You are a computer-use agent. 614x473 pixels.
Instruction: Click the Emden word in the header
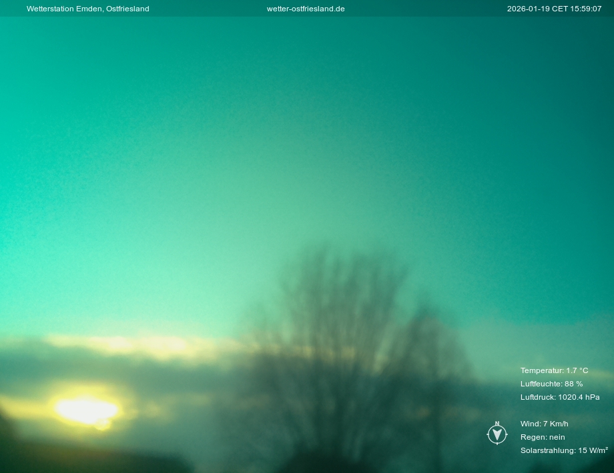pyautogui.click(x=89, y=9)
